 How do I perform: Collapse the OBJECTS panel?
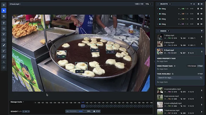(x=158, y=4)
